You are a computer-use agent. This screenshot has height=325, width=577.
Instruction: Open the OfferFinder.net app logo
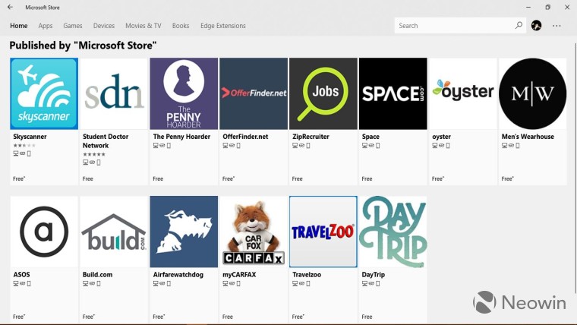(x=254, y=93)
